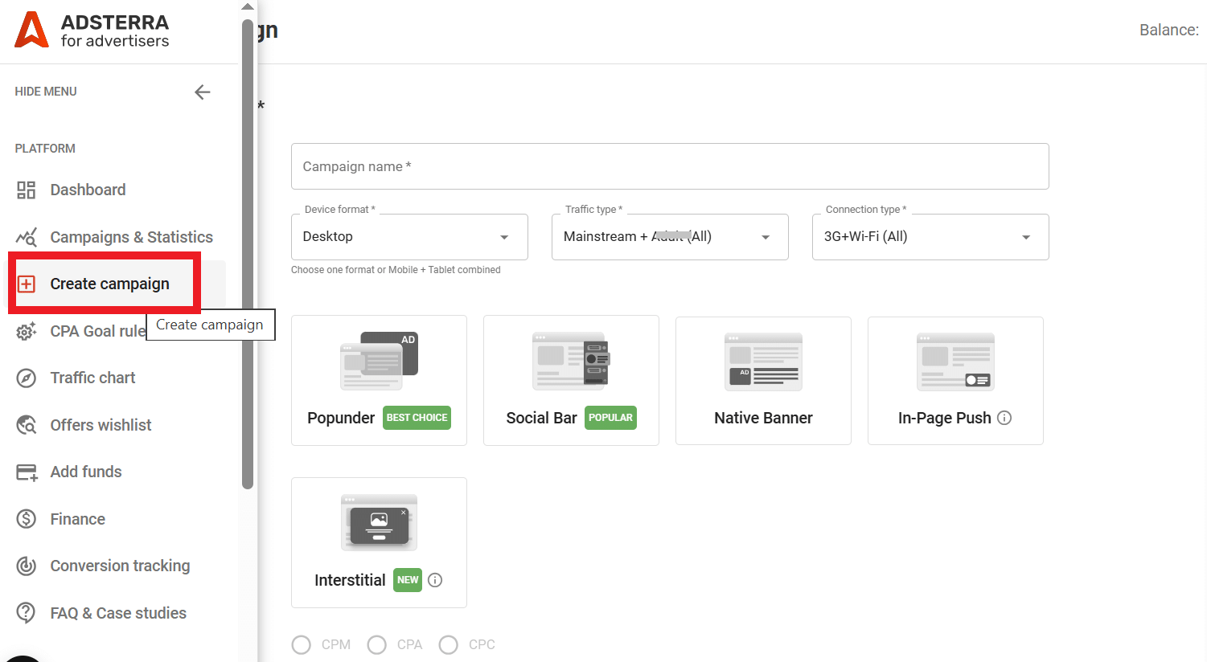Click the Offers wishlist globe icon
The height and width of the screenshot is (662, 1207).
click(x=27, y=425)
